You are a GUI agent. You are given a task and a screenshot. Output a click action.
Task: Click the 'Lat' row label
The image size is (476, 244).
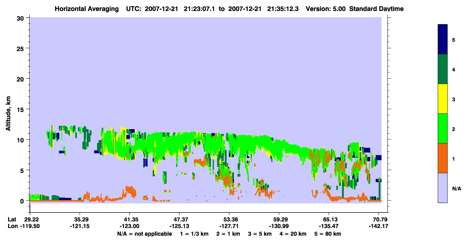point(12,219)
